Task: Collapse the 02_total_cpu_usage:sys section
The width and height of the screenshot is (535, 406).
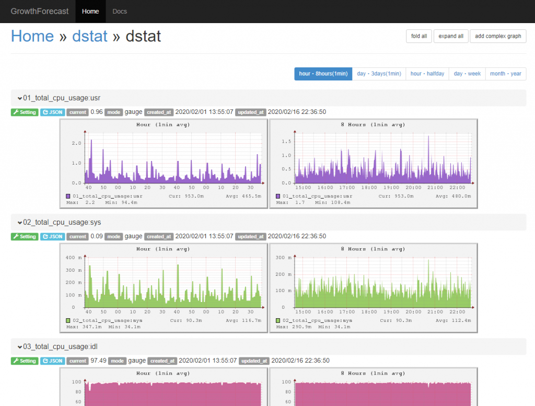Action: [x=20, y=222]
